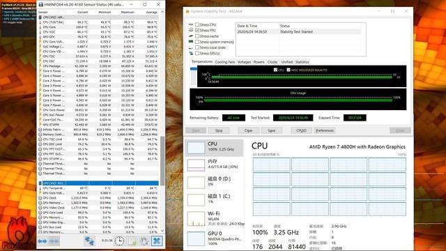The width and height of the screenshot is (446, 251).
Task: Enable the Stress local disks checkbox
Action: [197, 47]
